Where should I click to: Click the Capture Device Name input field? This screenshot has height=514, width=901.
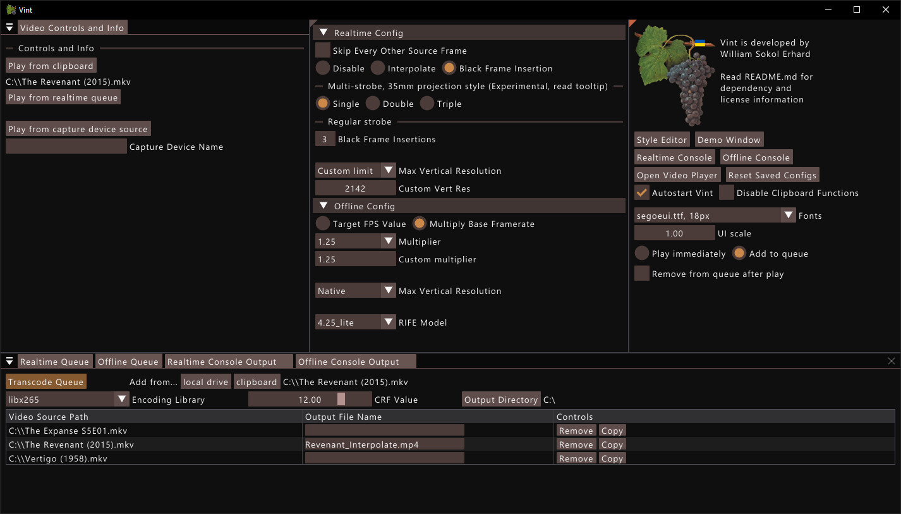point(66,145)
